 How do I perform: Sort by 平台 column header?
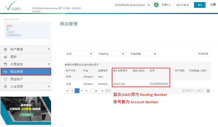tap(85, 70)
